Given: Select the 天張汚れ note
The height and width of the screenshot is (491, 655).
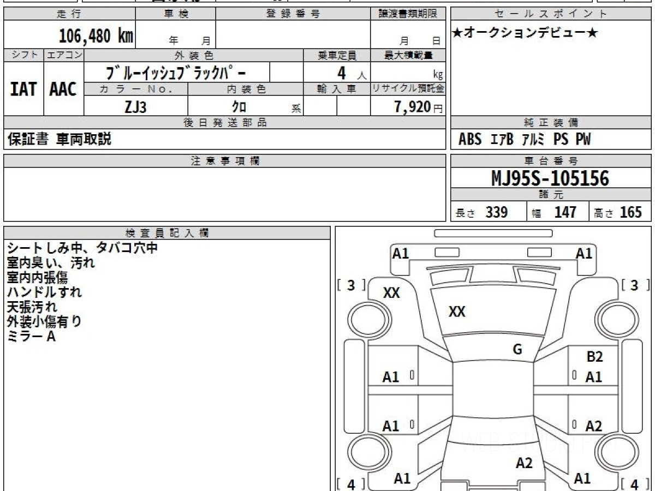Looking at the screenshot, I should pyautogui.click(x=32, y=307).
